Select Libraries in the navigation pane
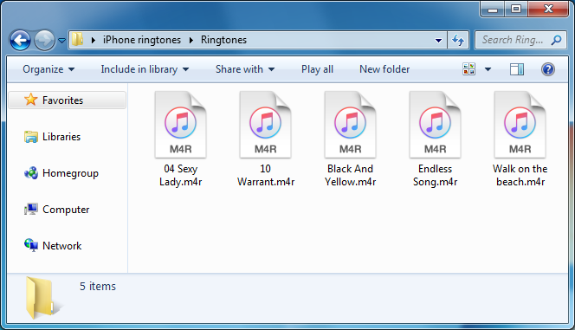 pyautogui.click(x=61, y=136)
